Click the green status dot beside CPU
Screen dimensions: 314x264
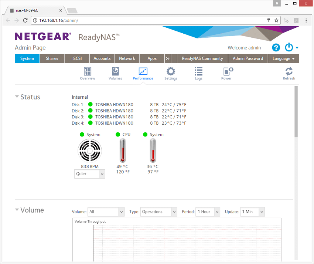pos(118,135)
